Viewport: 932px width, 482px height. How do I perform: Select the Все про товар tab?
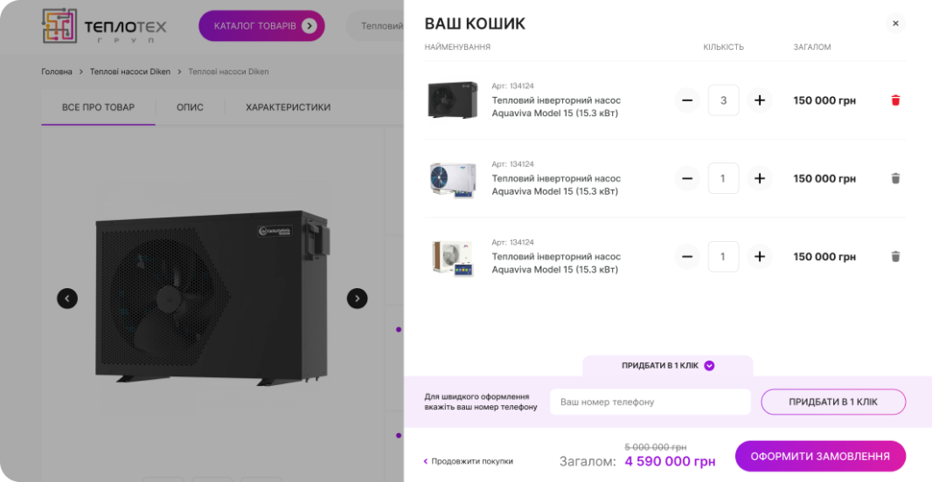[x=98, y=107]
